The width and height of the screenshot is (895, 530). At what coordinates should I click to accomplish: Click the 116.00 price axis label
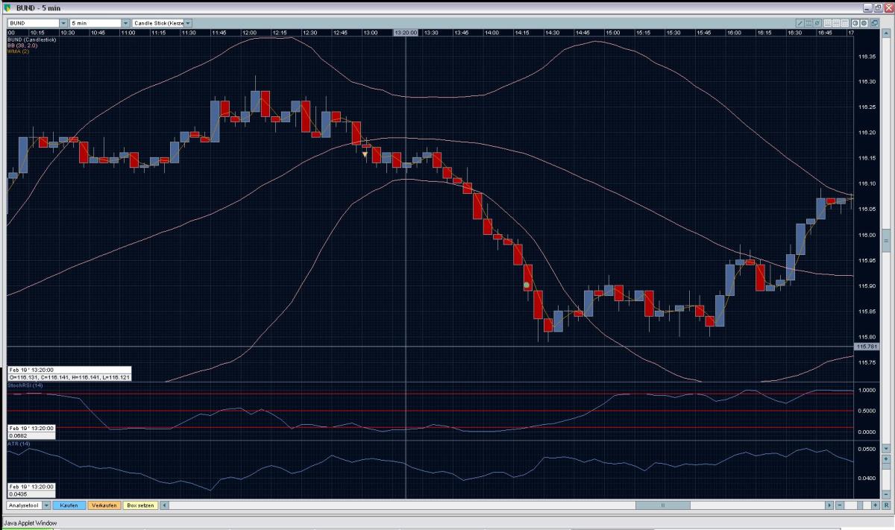(x=867, y=236)
